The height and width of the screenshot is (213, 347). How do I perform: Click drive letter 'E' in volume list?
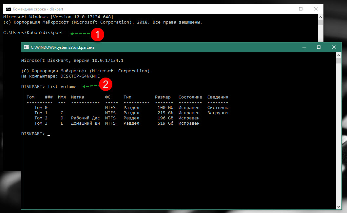[x=62, y=123]
